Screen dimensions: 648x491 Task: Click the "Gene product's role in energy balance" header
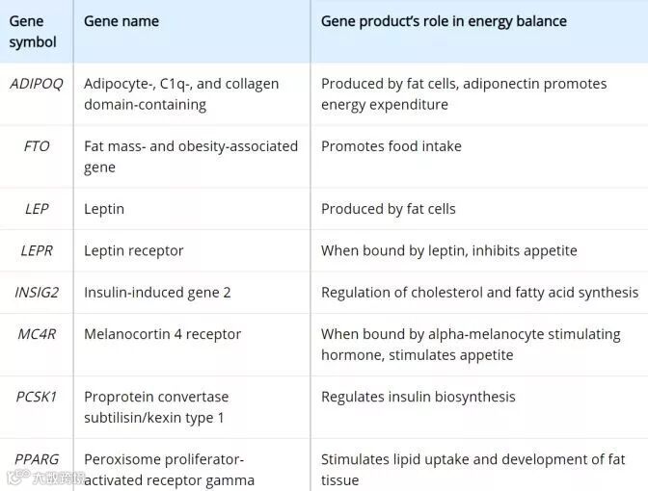[x=444, y=21]
